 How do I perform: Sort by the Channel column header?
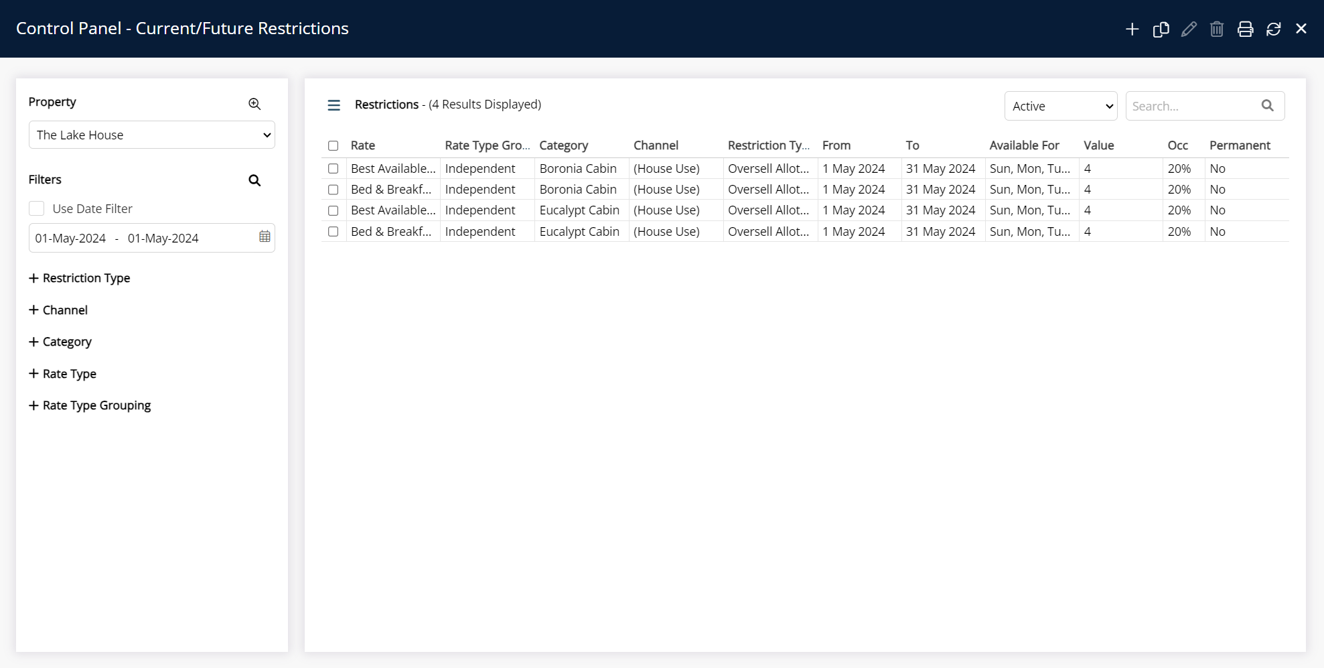[656, 145]
